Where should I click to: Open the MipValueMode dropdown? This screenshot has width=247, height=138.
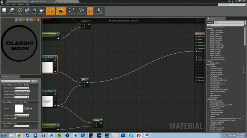point(22,88)
